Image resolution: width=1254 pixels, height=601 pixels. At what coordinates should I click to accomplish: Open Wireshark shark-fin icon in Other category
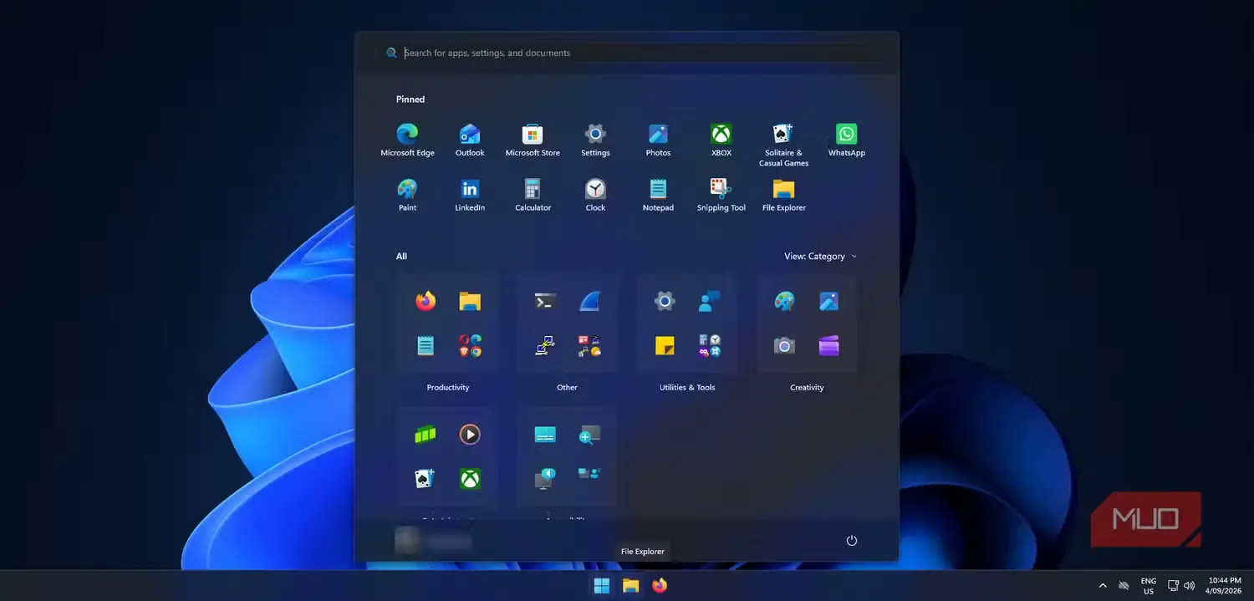click(590, 301)
